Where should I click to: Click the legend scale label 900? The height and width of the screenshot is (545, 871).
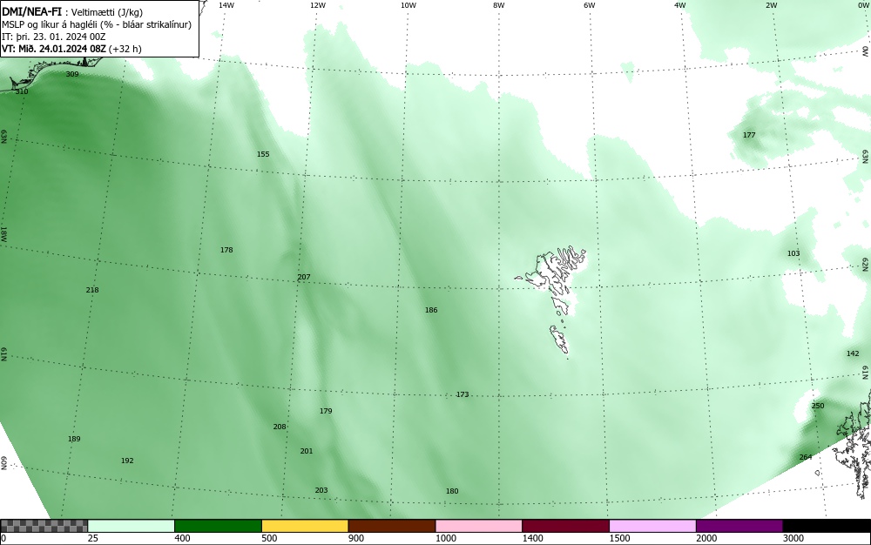356,538
